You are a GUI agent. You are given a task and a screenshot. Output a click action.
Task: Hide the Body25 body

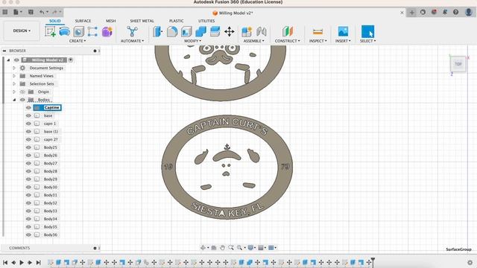[x=28, y=147]
